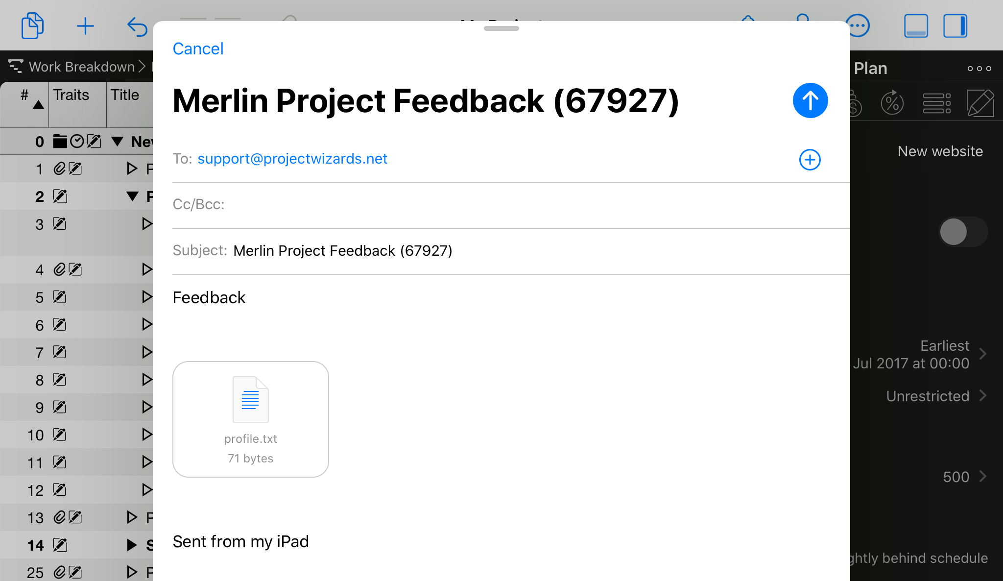Click the note icon in row 9
Screen dimensions: 1003x581
pyautogui.click(x=60, y=407)
